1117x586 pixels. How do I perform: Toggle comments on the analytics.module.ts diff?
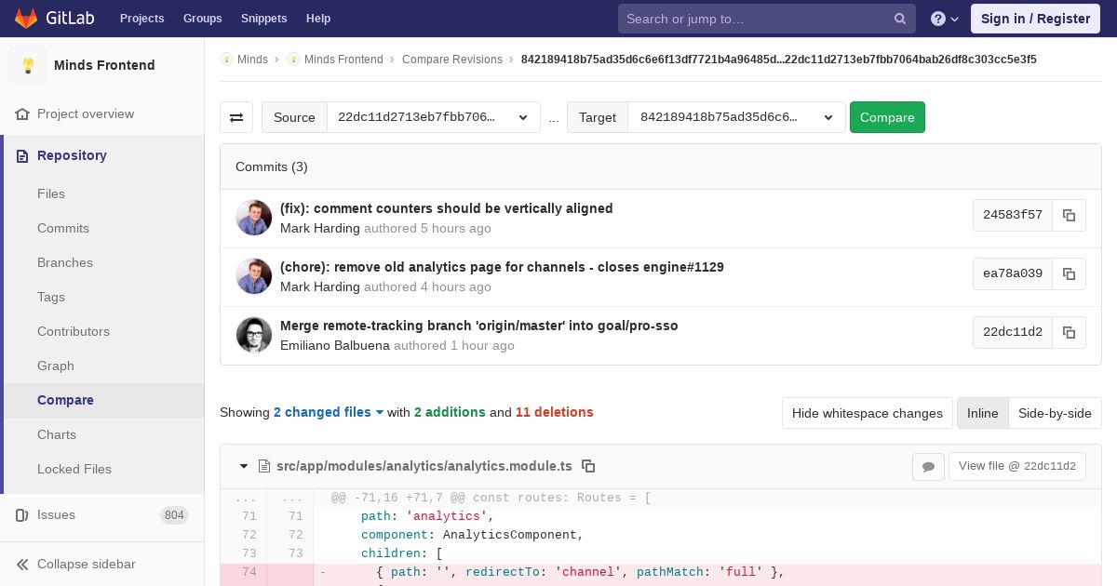928,466
